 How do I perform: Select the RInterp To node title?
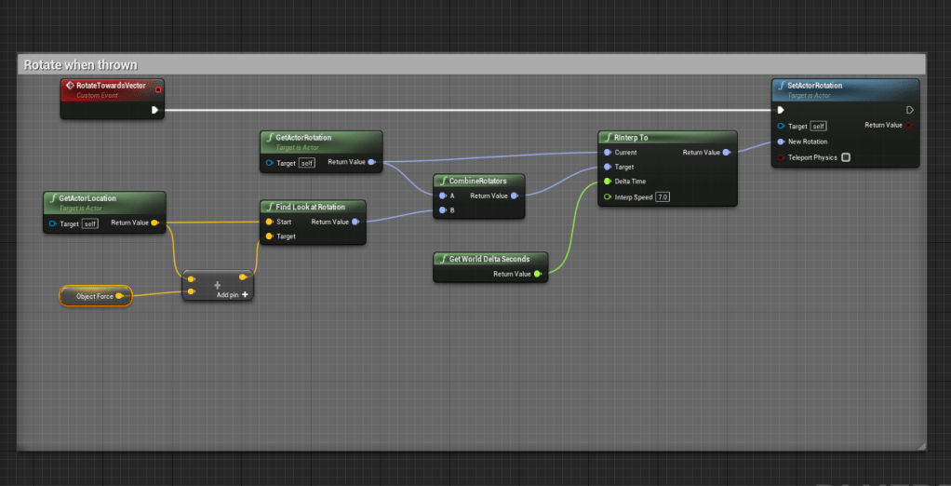[631, 138]
